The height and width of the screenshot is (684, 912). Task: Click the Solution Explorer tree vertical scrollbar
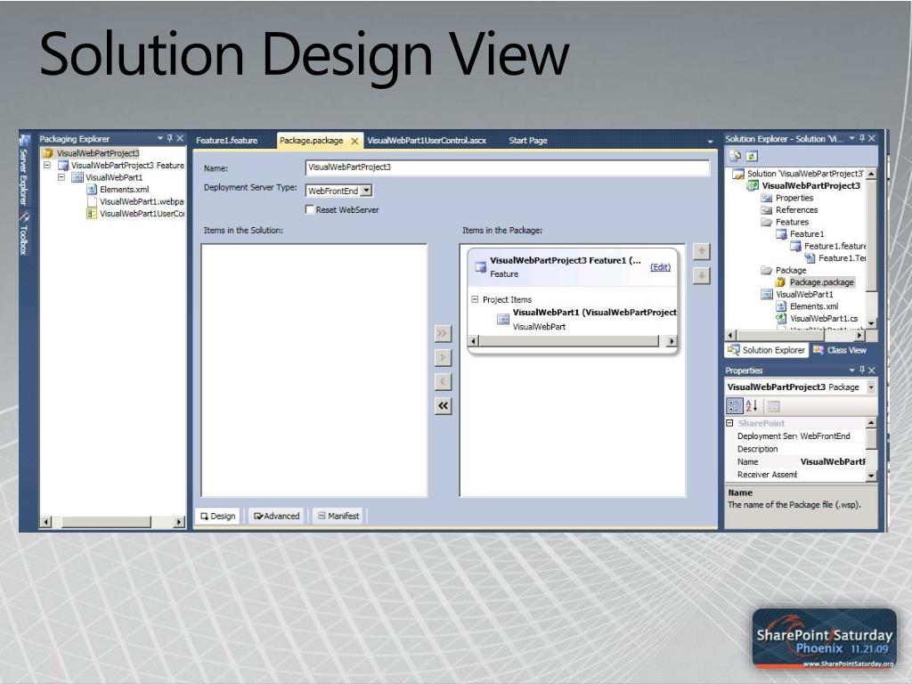tap(871, 248)
